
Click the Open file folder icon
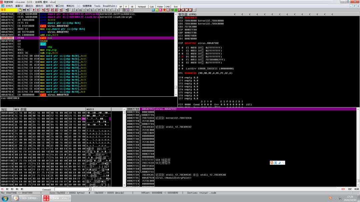click(20, 10)
